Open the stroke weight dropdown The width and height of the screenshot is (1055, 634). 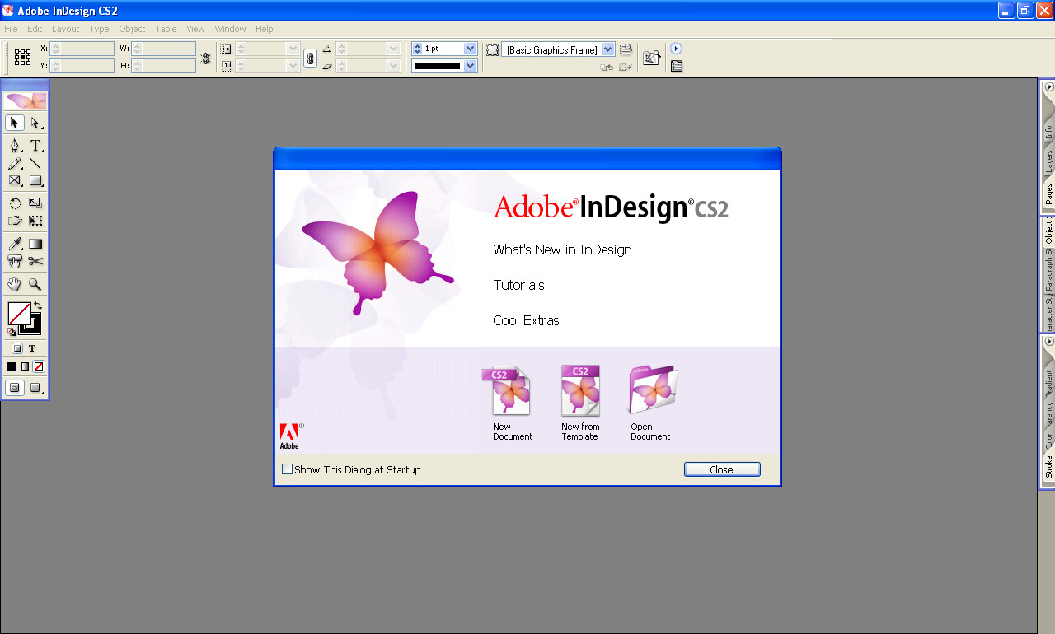pos(469,48)
